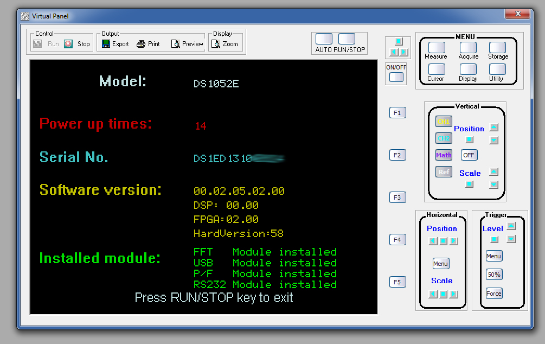Open the Storage menu

point(497,47)
